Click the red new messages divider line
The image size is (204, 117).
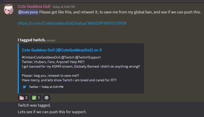pyautogui.click(x=104, y=1)
